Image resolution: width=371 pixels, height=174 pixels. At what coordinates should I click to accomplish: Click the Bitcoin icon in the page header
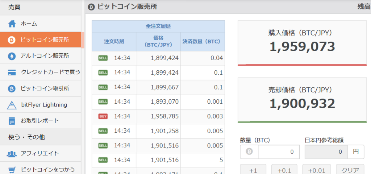coord(91,7)
